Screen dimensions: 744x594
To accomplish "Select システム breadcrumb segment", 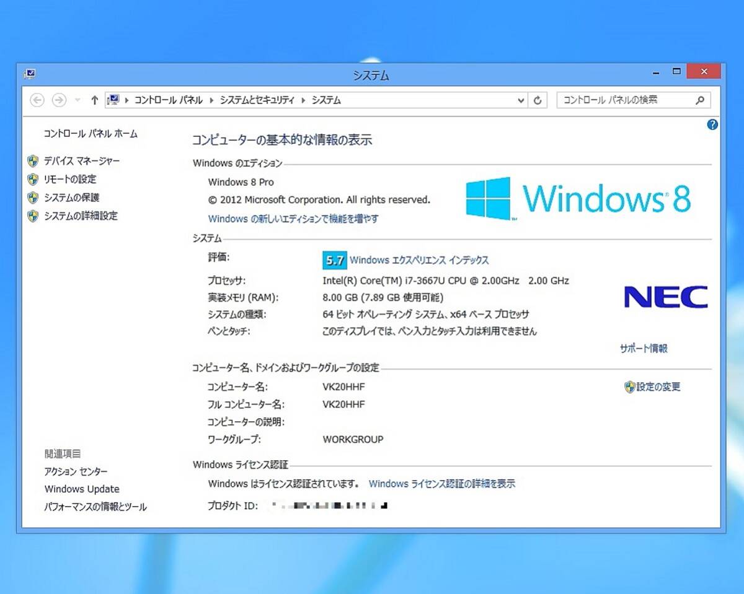I will [x=326, y=100].
